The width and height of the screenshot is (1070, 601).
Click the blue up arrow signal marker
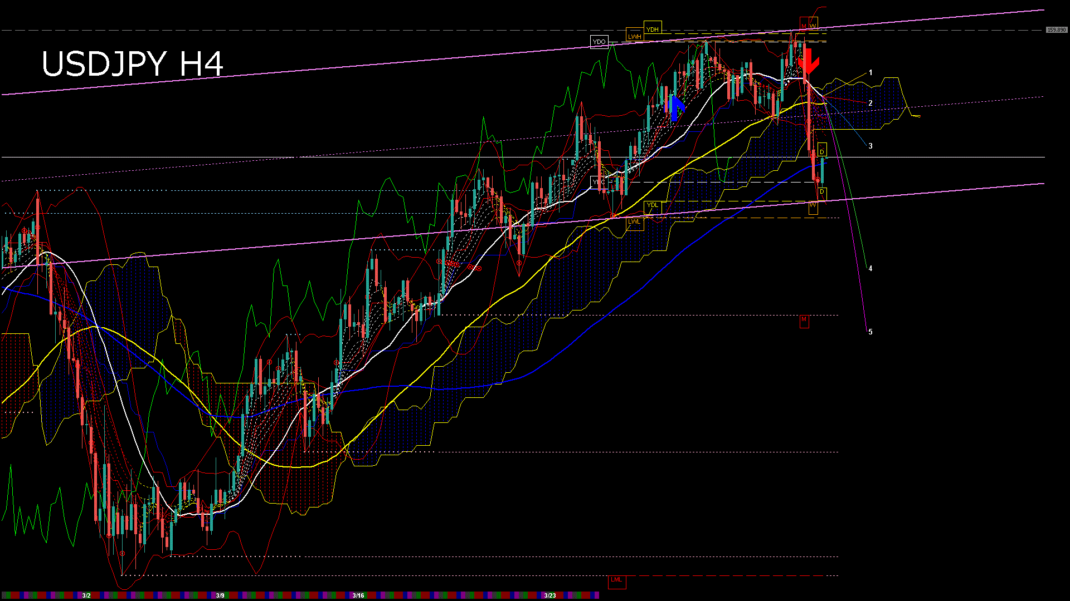(675, 107)
